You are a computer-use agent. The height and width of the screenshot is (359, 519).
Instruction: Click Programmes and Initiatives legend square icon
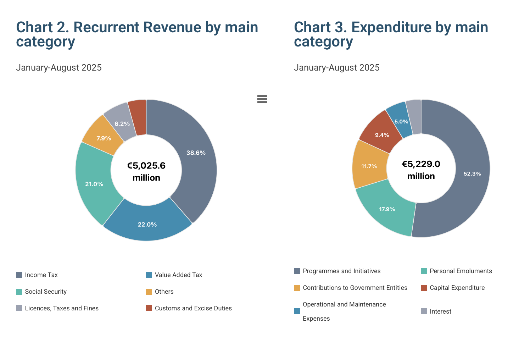point(297,271)
